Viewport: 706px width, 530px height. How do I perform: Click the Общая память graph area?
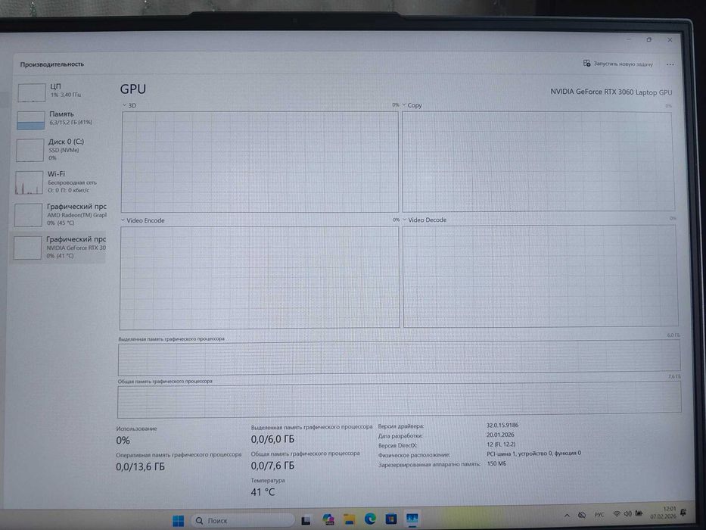[400, 401]
